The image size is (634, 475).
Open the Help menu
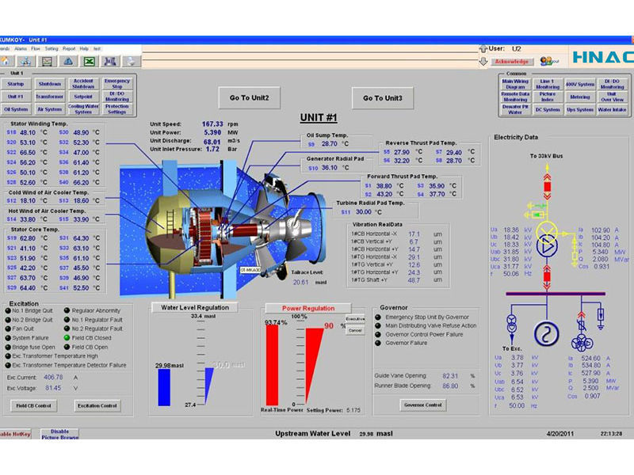(84, 48)
